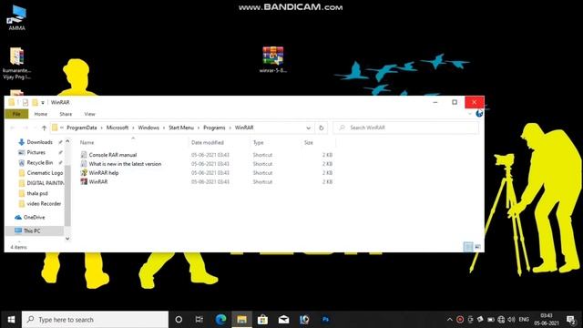Open Cortana from the taskbar
Image resolution: width=583 pixels, height=328 pixels.
pyautogui.click(x=179, y=320)
